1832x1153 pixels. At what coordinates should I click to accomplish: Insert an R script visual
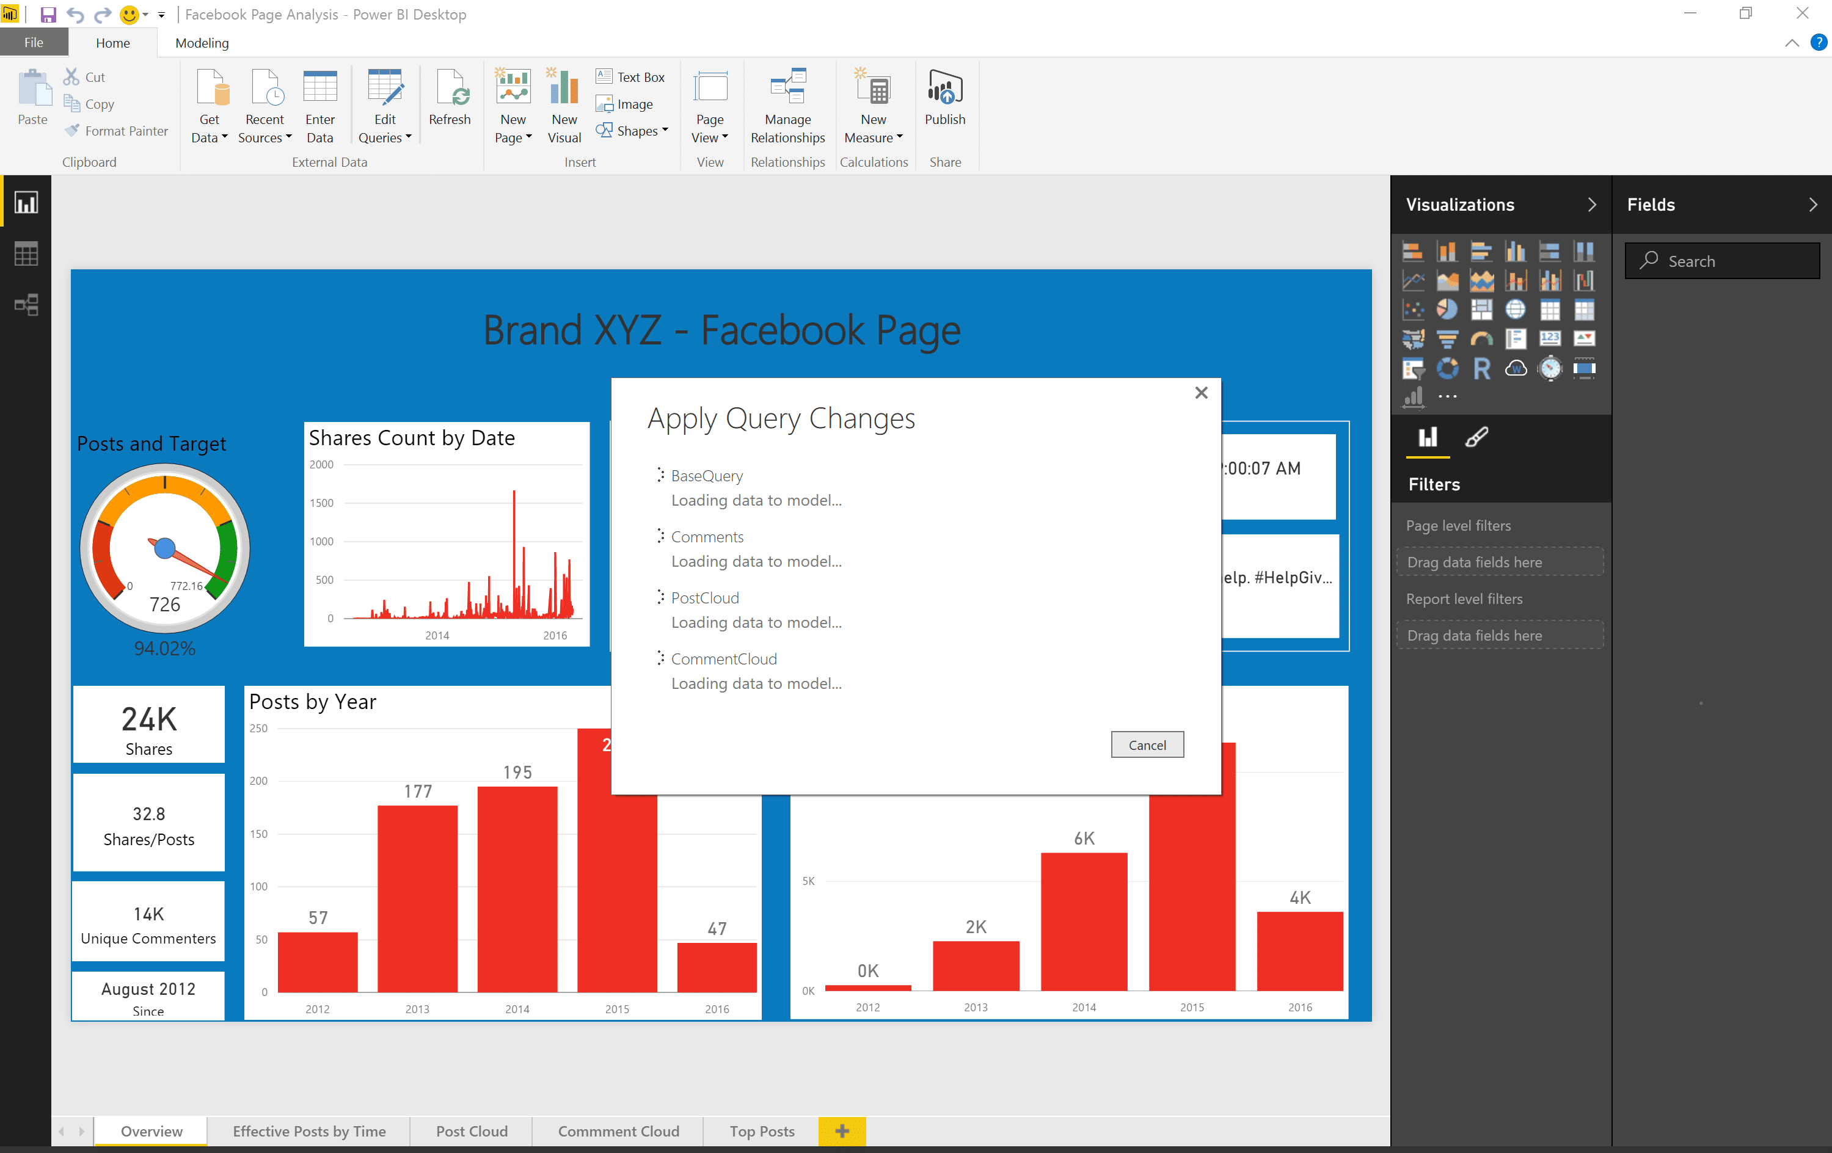coord(1481,369)
